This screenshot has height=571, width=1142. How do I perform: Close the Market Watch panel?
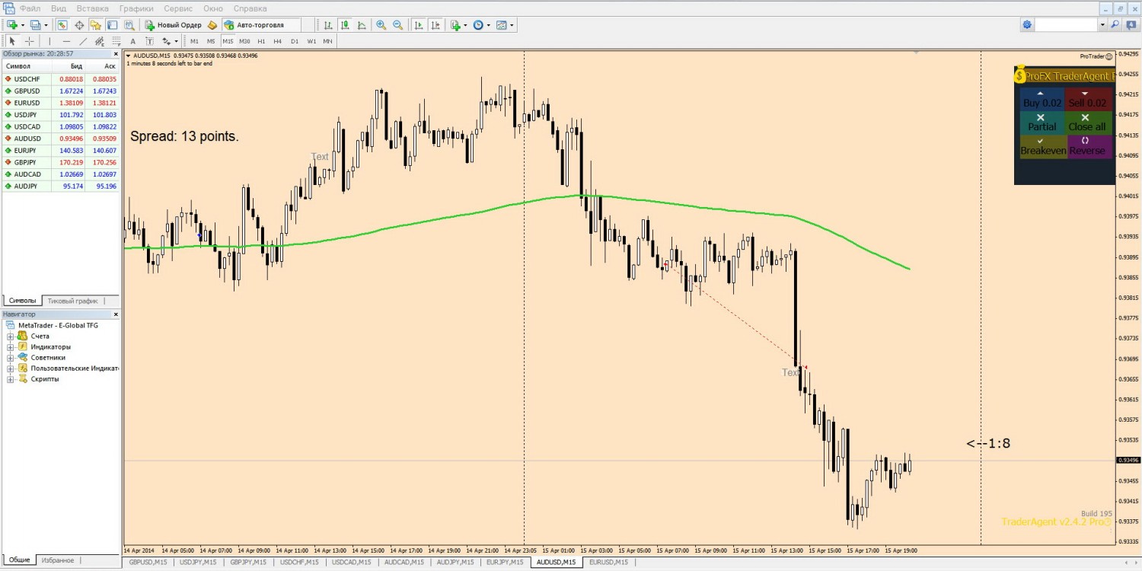click(x=116, y=54)
